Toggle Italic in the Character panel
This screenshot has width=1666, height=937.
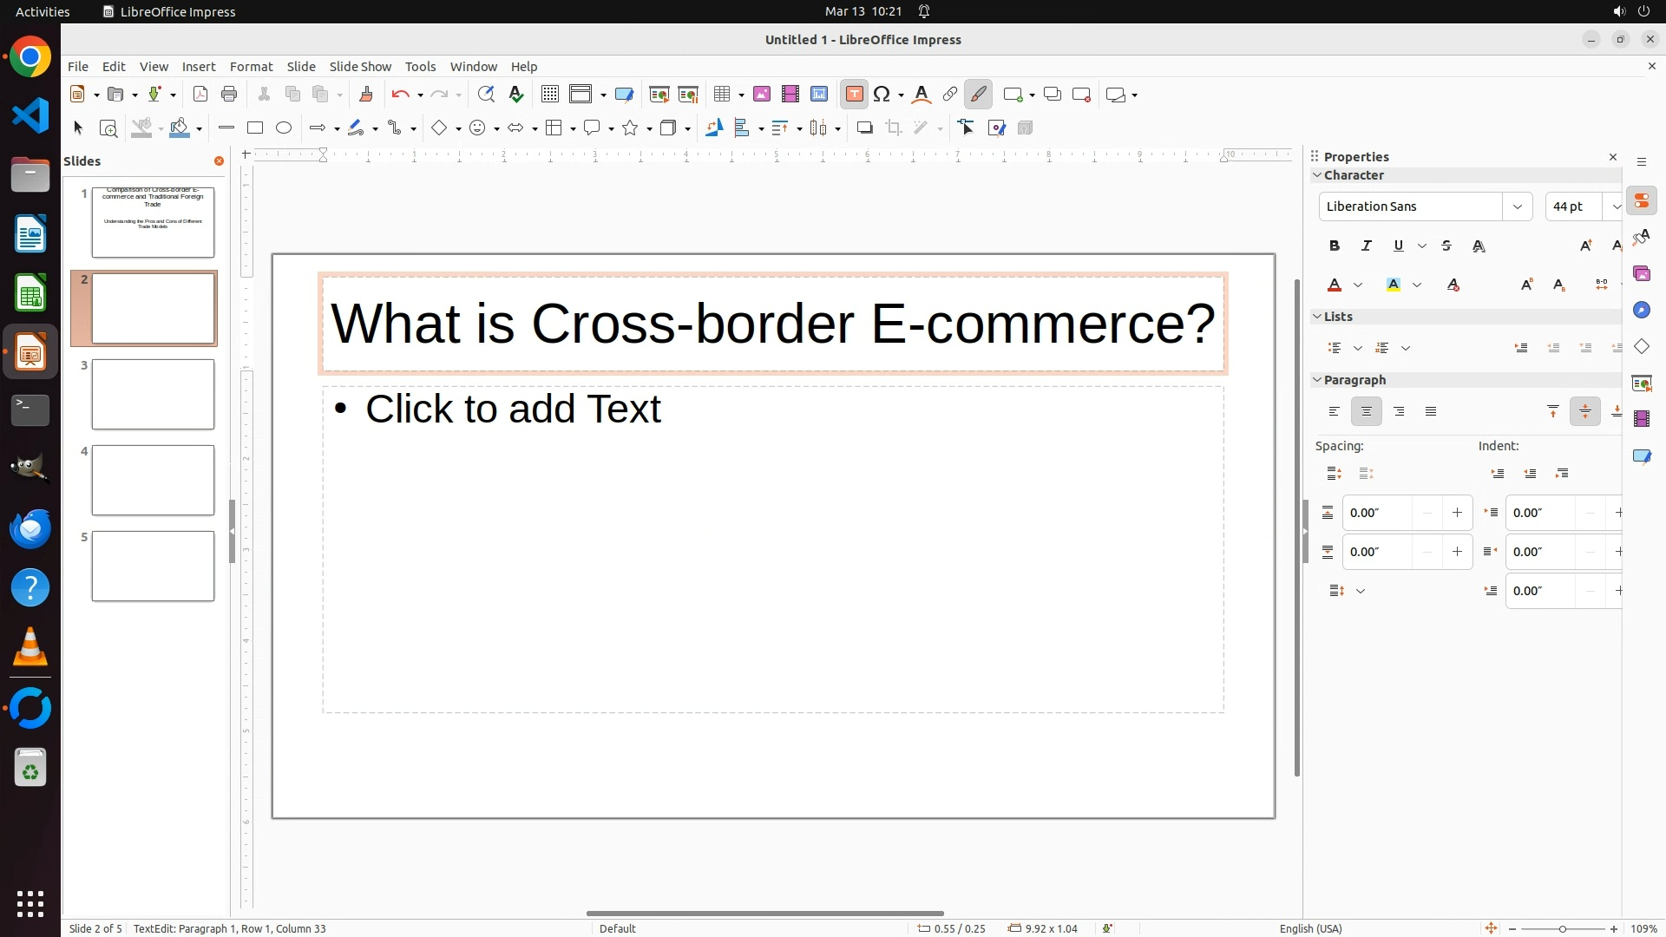pyautogui.click(x=1367, y=246)
